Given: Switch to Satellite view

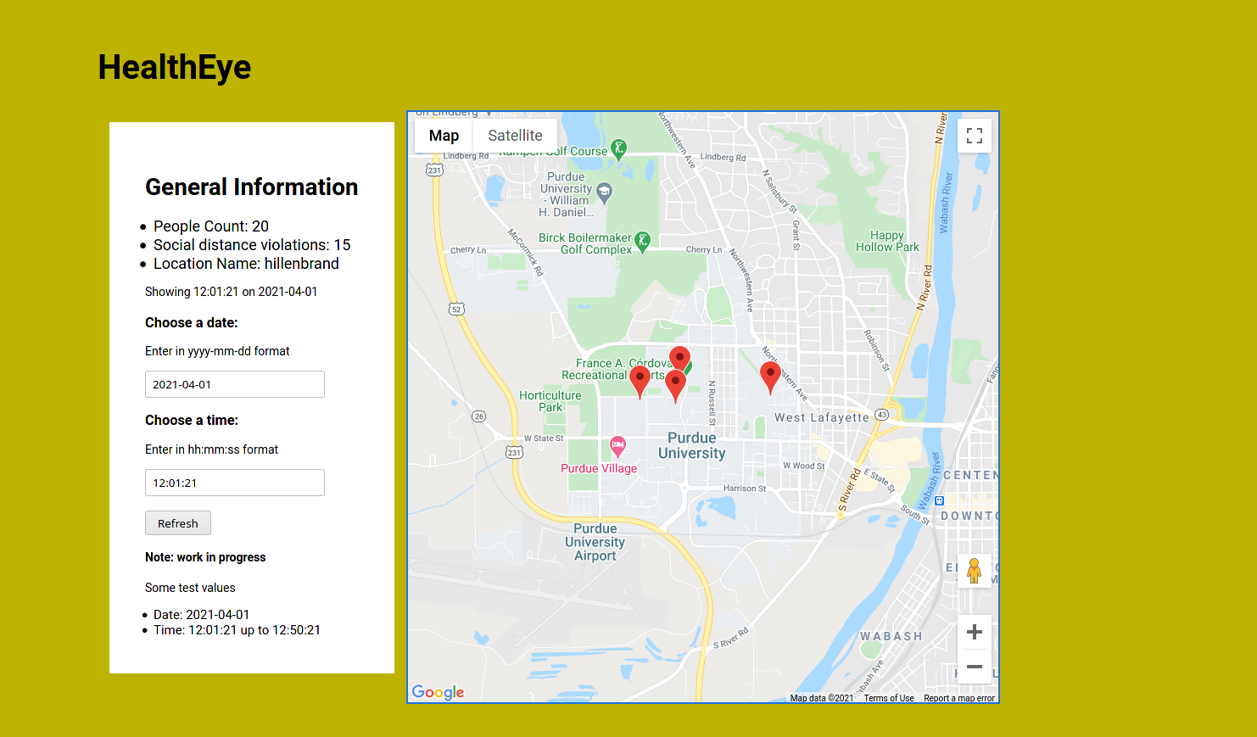Looking at the screenshot, I should pyautogui.click(x=515, y=136).
